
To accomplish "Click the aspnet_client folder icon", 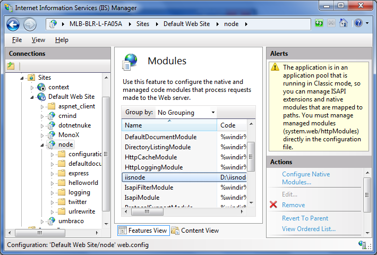I will tap(52, 106).
